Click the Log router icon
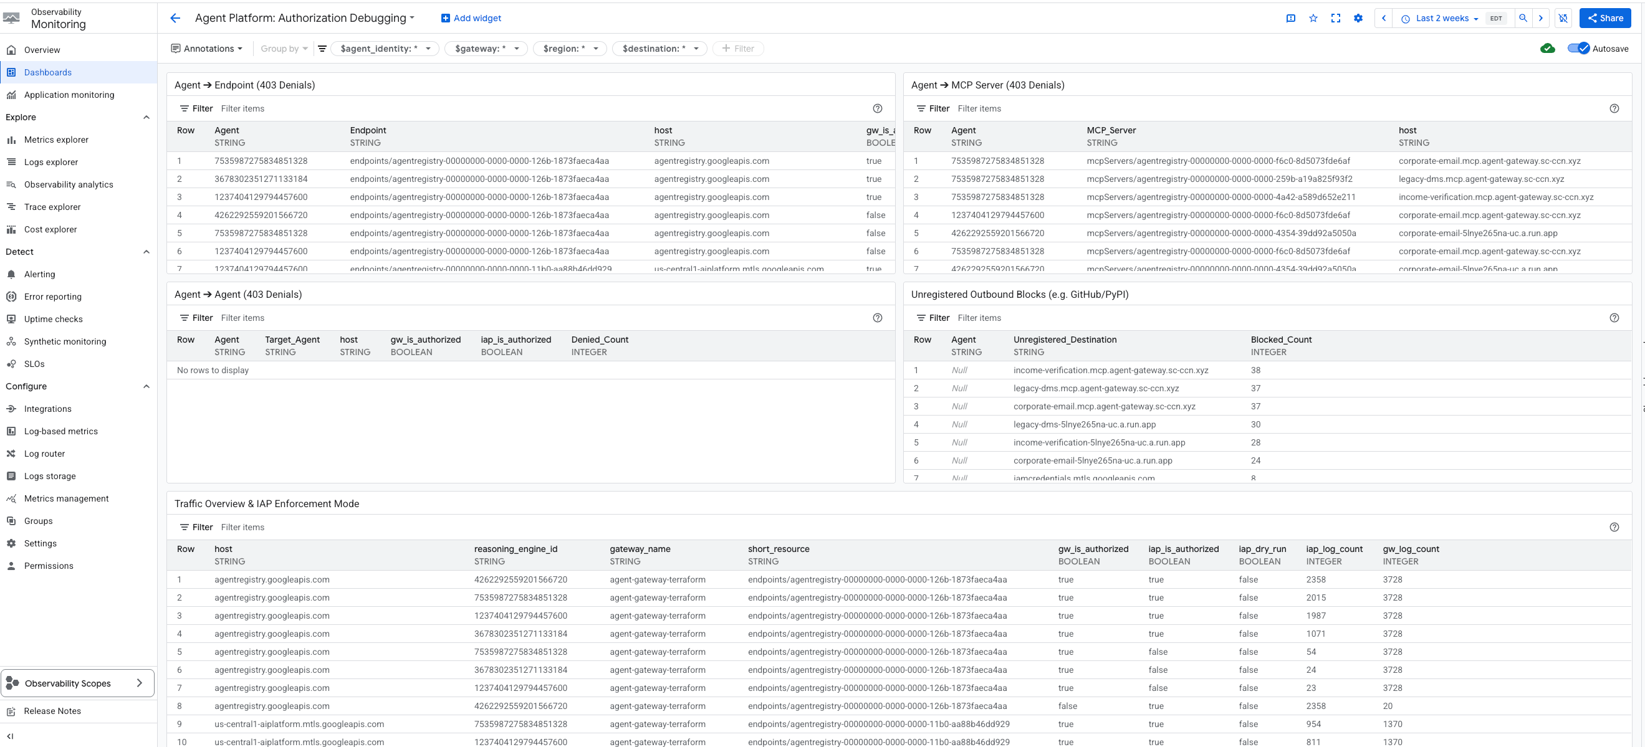 [x=11, y=454]
